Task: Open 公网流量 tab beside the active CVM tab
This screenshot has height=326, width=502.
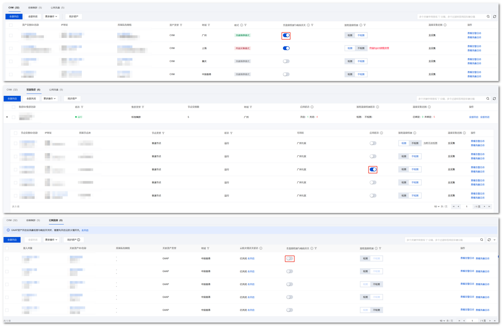Action: [57, 8]
